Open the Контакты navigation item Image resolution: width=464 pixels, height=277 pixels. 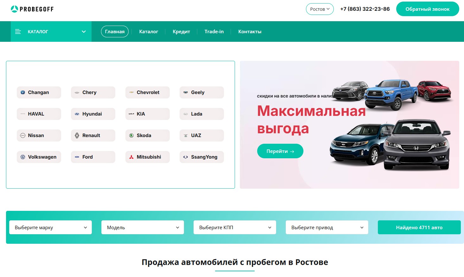[x=250, y=32]
